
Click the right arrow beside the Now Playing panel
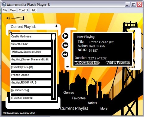tap(68, 67)
